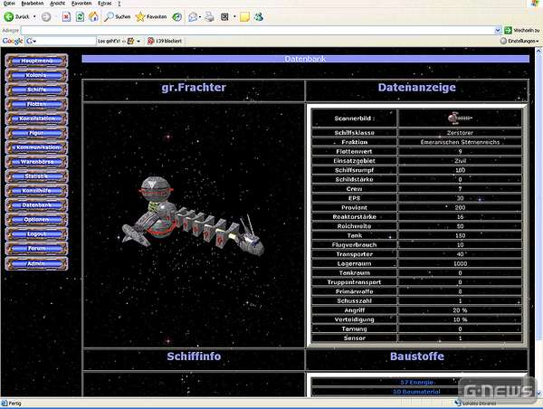Open the Admin sidebar button
Image resolution: width=543 pixels, height=409 pixels.
[37, 263]
